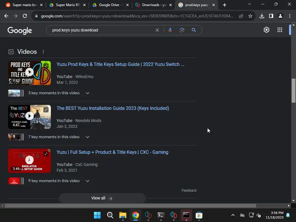Click the horizontal scrollbar thumb
Screen dimensions: 296x222
[x=130, y=206]
